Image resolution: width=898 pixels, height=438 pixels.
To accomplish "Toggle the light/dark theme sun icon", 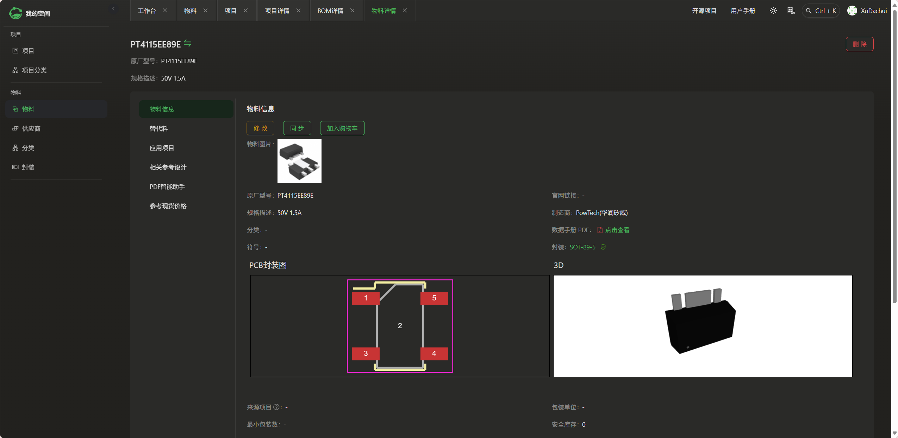I will (773, 11).
